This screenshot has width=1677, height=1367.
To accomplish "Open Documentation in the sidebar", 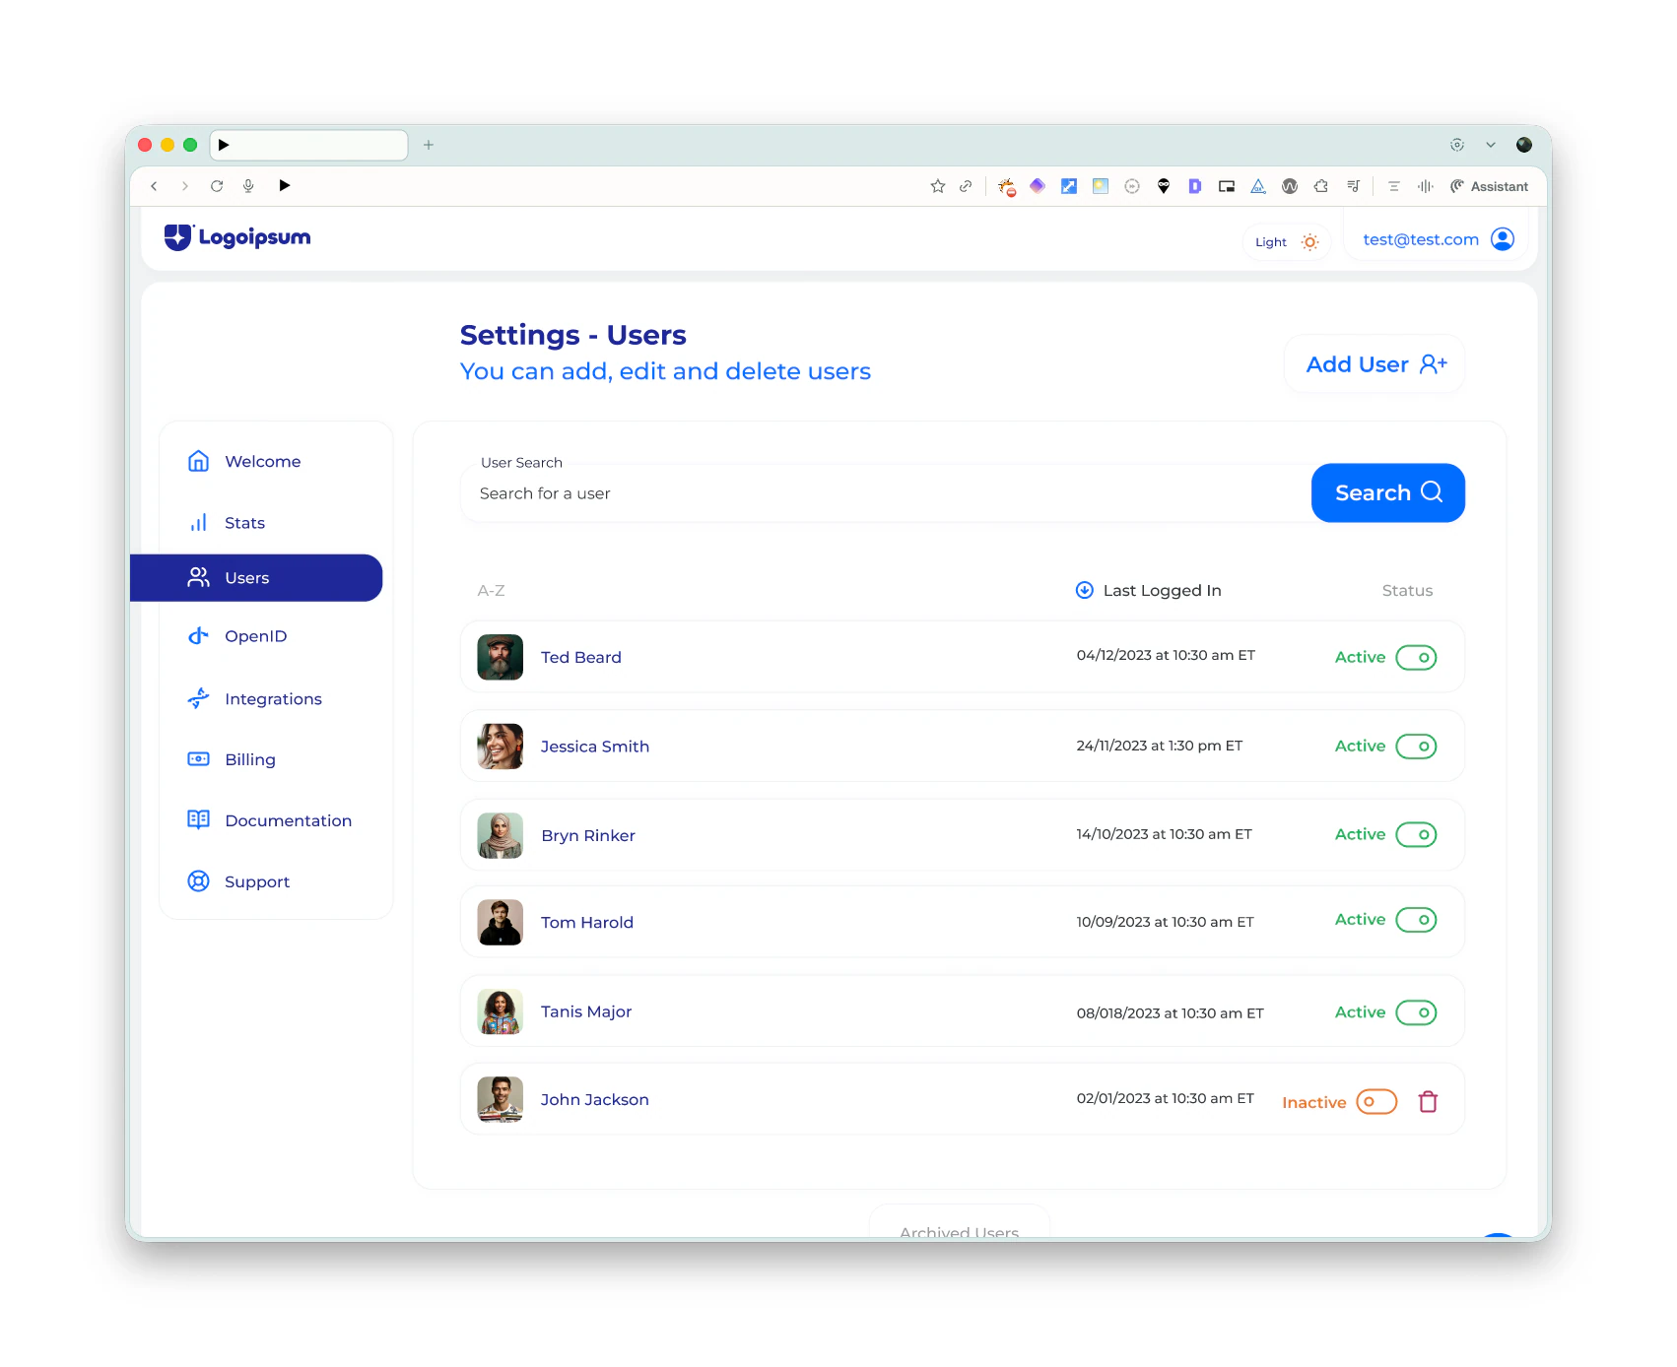I will 269,820.
